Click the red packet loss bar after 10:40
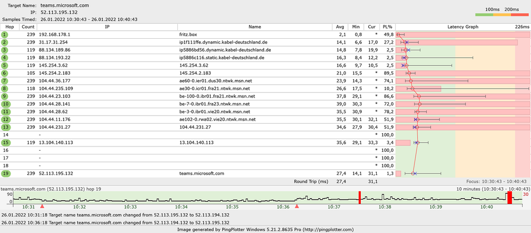Image resolution: width=531 pixels, height=233 pixels. pos(509,197)
